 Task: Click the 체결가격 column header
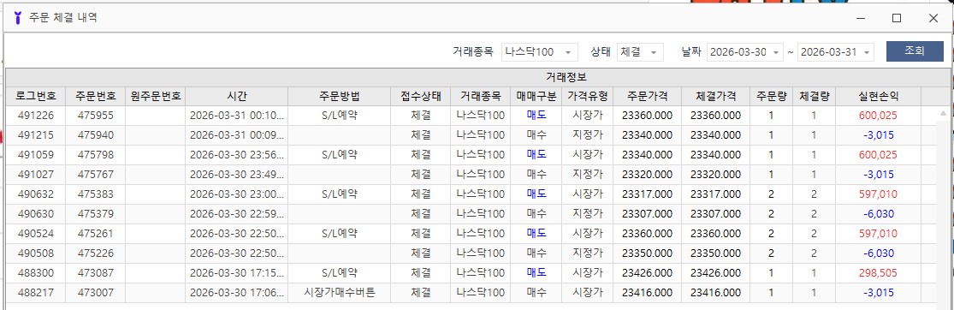coord(715,96)
